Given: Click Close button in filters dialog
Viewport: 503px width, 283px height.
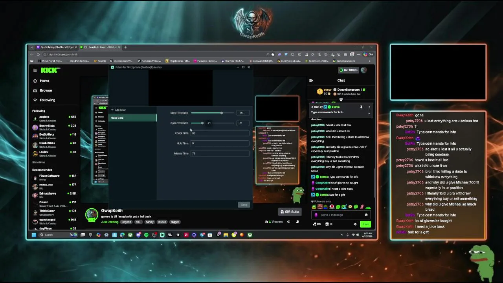Looking at the screenshot, I should click(x=244, y=205).
